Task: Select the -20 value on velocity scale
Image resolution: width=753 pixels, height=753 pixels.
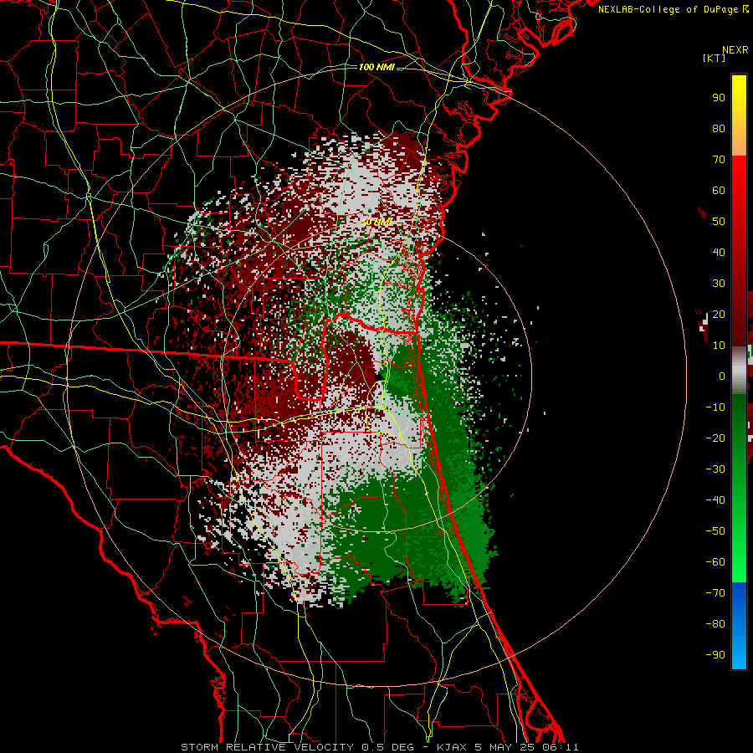Action: click(x=715, y=438)
